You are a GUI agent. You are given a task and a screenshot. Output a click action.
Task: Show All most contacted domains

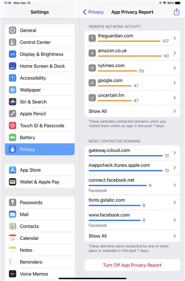coord(132,236)
